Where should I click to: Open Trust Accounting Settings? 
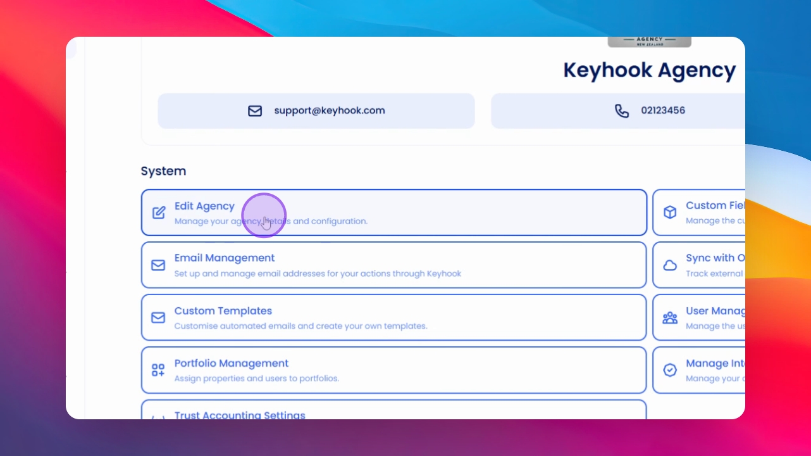[240, 415]
